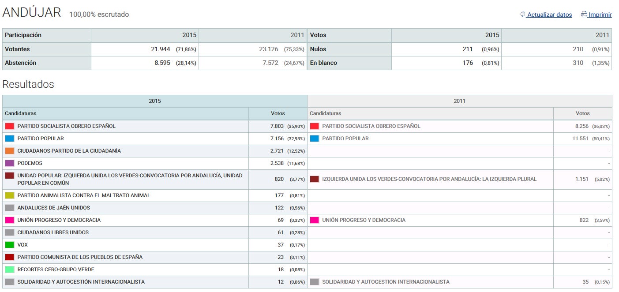The height and width of the screenshot is (292, 619).
Task: Click the olive Partido Animalista swatch
Action: [x=10, y=195]
